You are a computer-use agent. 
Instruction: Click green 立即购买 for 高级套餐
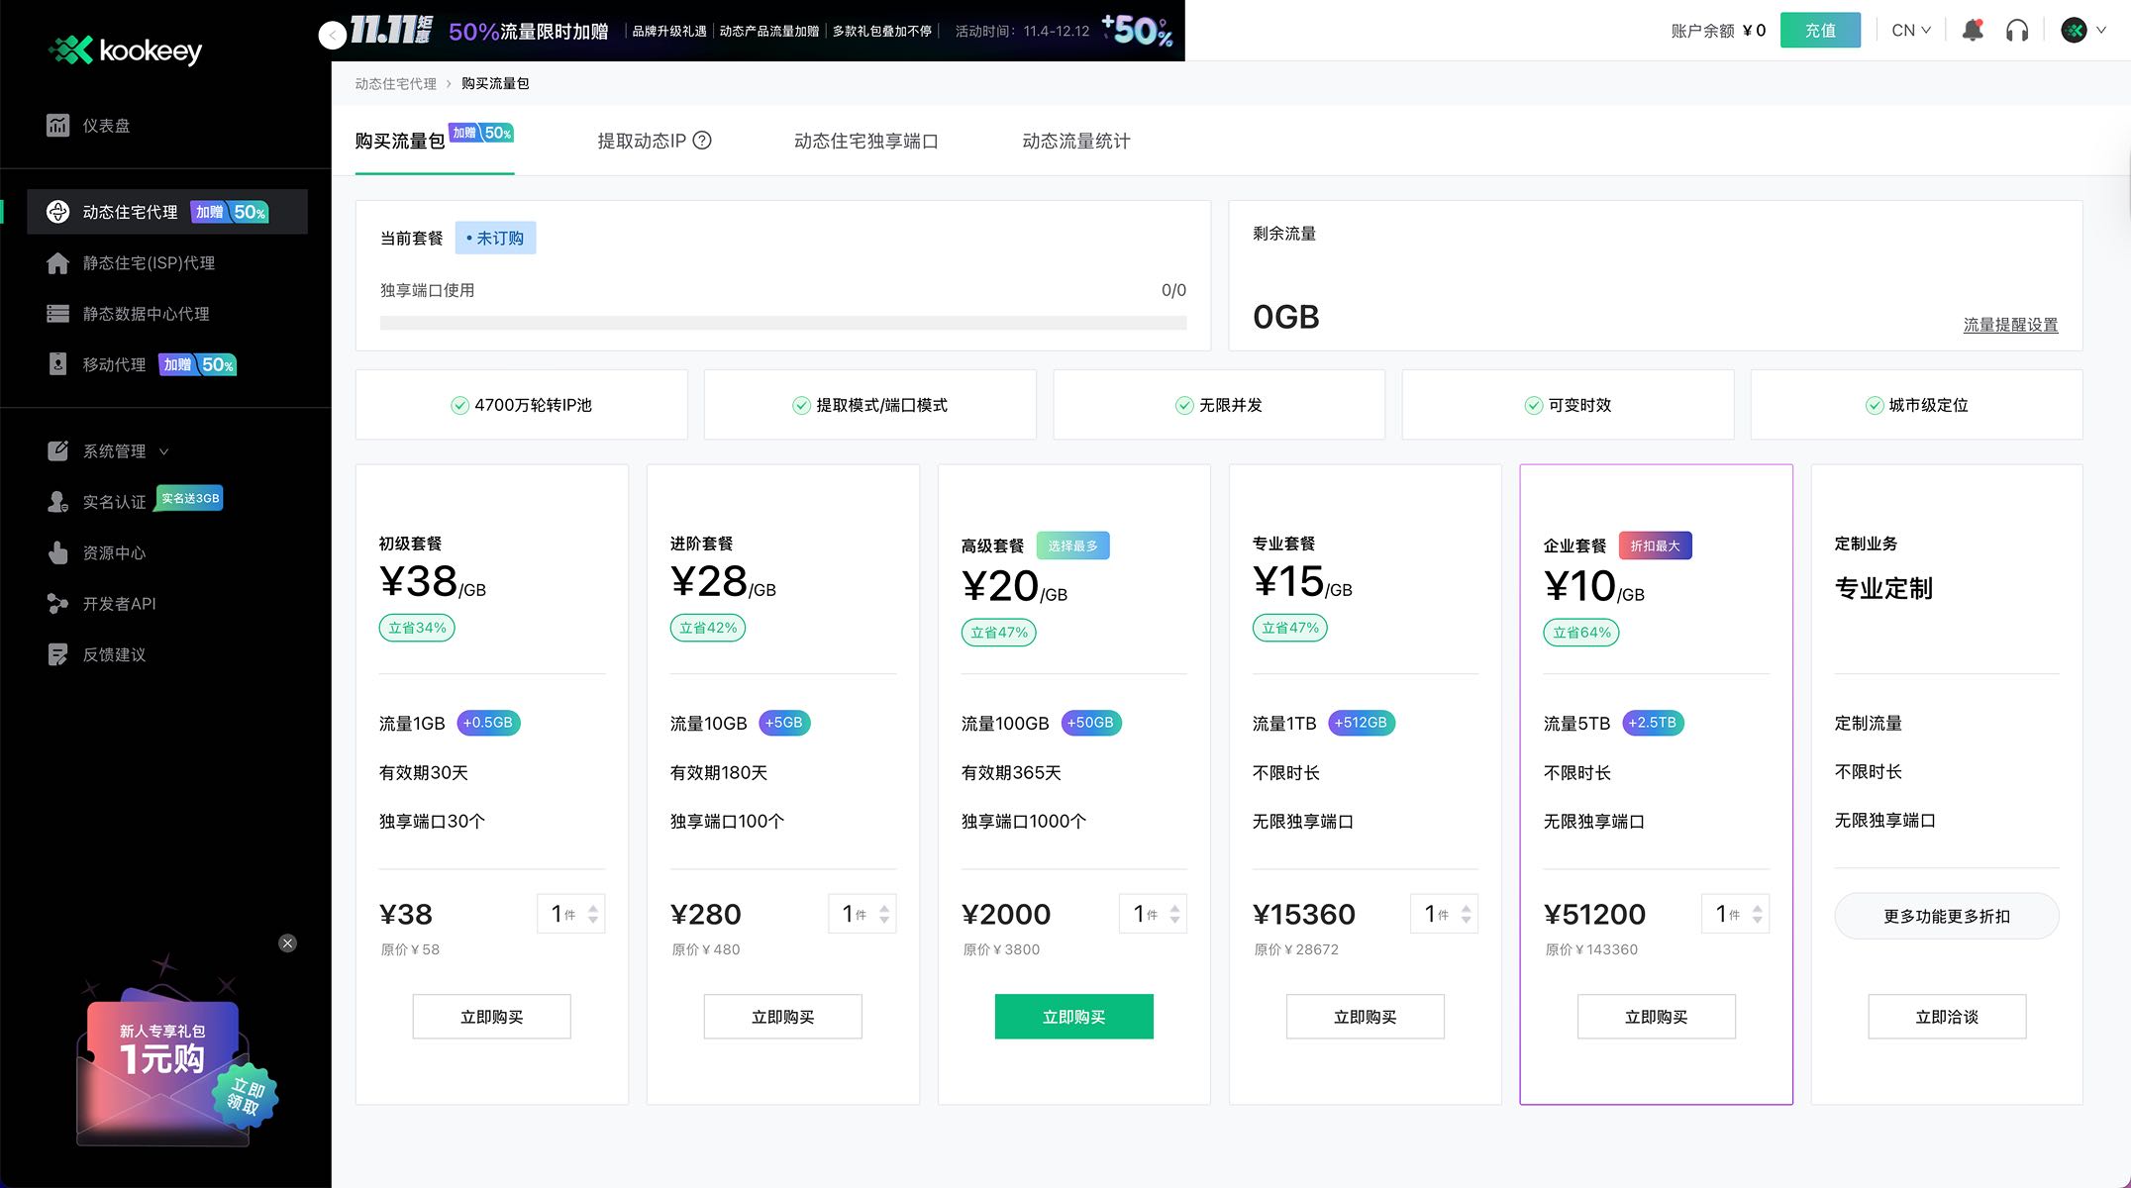click(1073, 1017)
